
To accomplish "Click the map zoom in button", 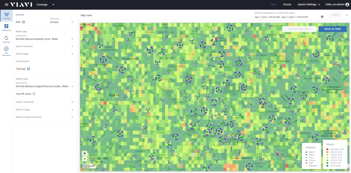I will pos(84,153).
